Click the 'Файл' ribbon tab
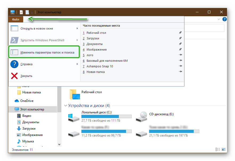This screenshot has height=161, width=235. [x=15, y=19]
